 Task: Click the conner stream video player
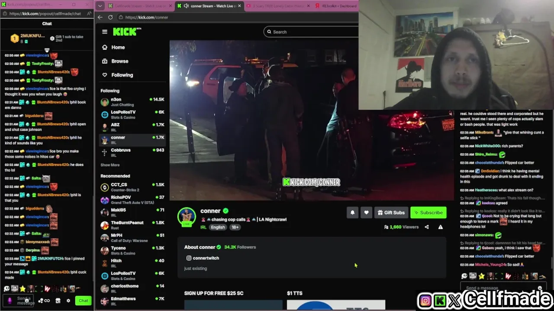pyautogui.click(x=312, y=121)
